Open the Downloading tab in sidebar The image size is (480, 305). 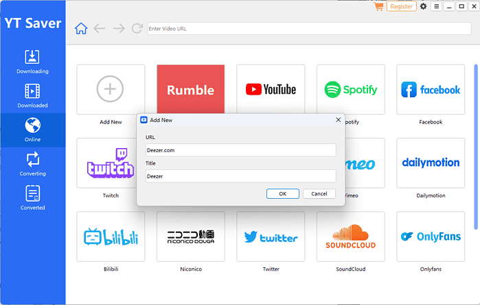click(32, 61)
